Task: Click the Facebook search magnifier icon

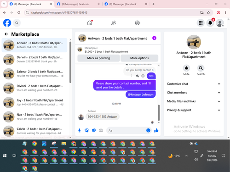Action: [17, 23]
